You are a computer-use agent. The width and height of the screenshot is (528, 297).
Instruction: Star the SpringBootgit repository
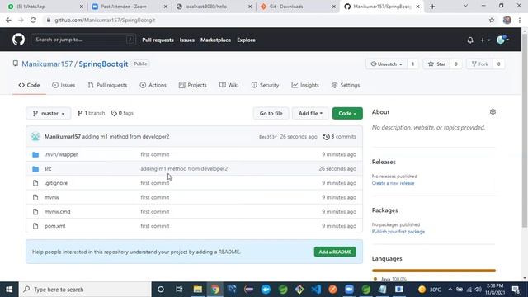coord(436,64)
